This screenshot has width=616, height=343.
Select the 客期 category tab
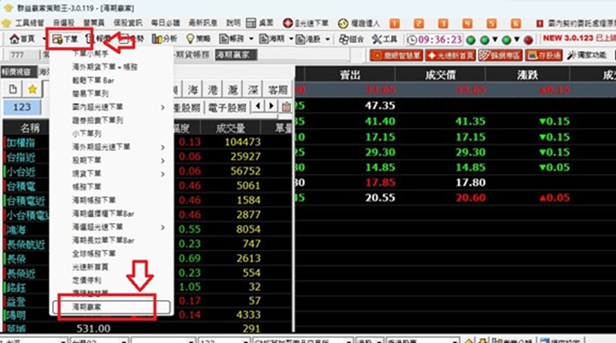pyautogui.click(x=278, y=90)
